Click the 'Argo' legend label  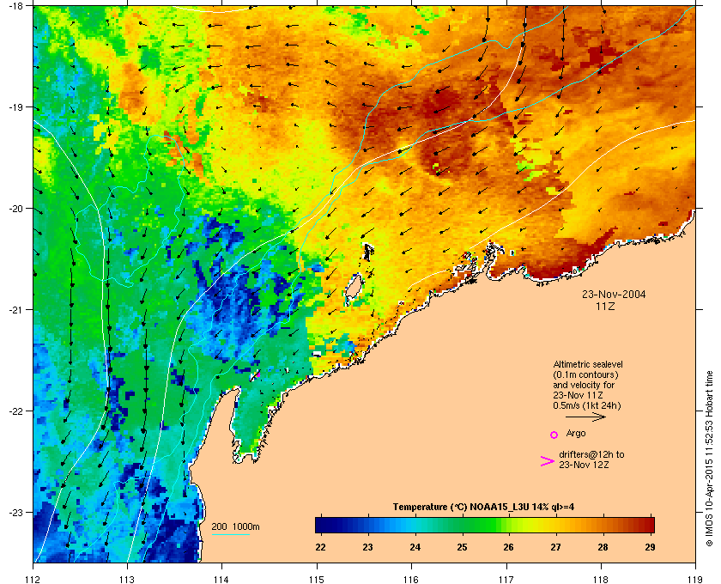pyautogui.click(x=576, y=433)
